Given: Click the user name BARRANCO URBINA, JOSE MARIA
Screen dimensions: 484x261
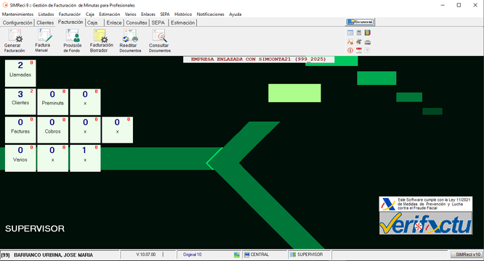Looking at the screenshot, I should pyautogui.click(x=53, y=255).
